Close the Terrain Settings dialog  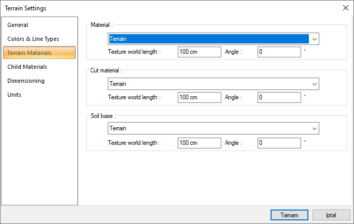point(345,8)
